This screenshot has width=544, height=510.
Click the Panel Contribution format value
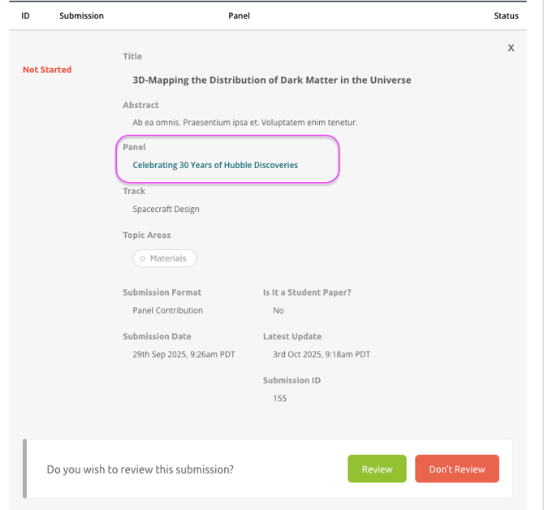(x=167, y=310)
